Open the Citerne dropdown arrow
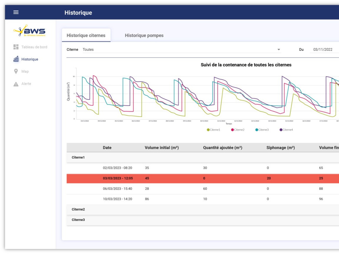The height and width of the screenshot is (254, 339). coord(279,49)
